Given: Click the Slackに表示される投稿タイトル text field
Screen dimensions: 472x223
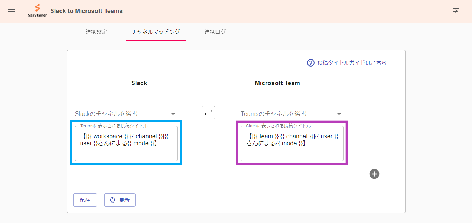Looking at the screenshot, I should pos(292,143).
